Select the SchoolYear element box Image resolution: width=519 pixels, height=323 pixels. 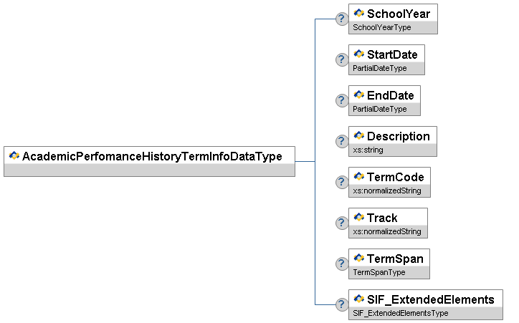[399, 14]
